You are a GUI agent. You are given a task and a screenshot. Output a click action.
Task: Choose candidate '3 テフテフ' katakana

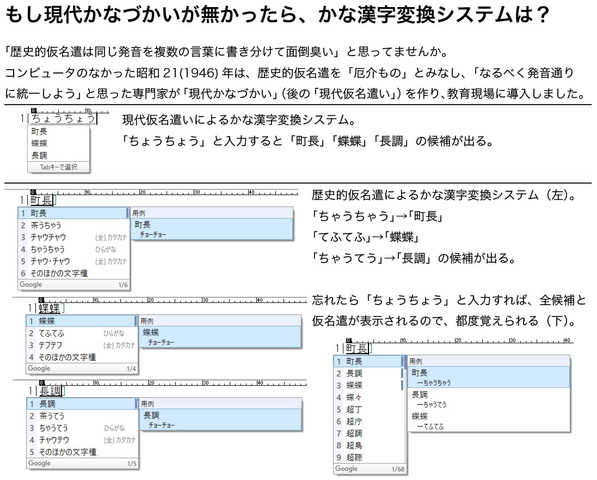click(x=82, y=345)
